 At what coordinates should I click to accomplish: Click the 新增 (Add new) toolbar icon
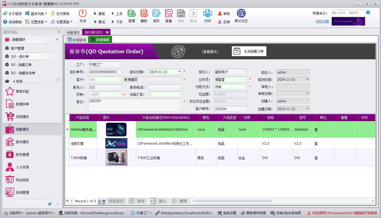pos(131,16)
